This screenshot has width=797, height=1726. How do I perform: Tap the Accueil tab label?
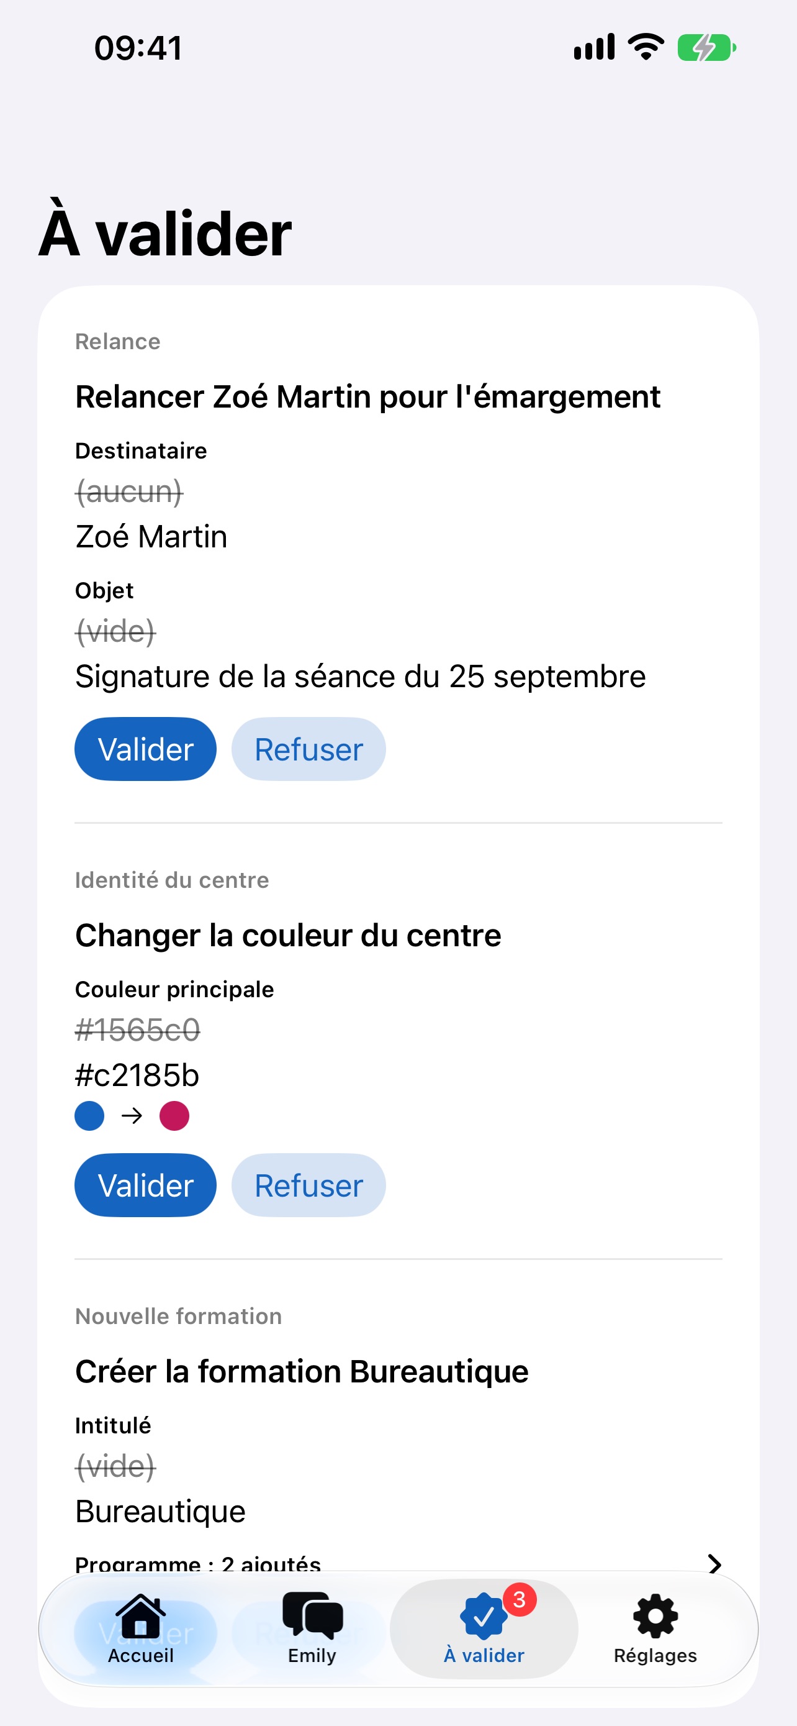(140, 1656)
